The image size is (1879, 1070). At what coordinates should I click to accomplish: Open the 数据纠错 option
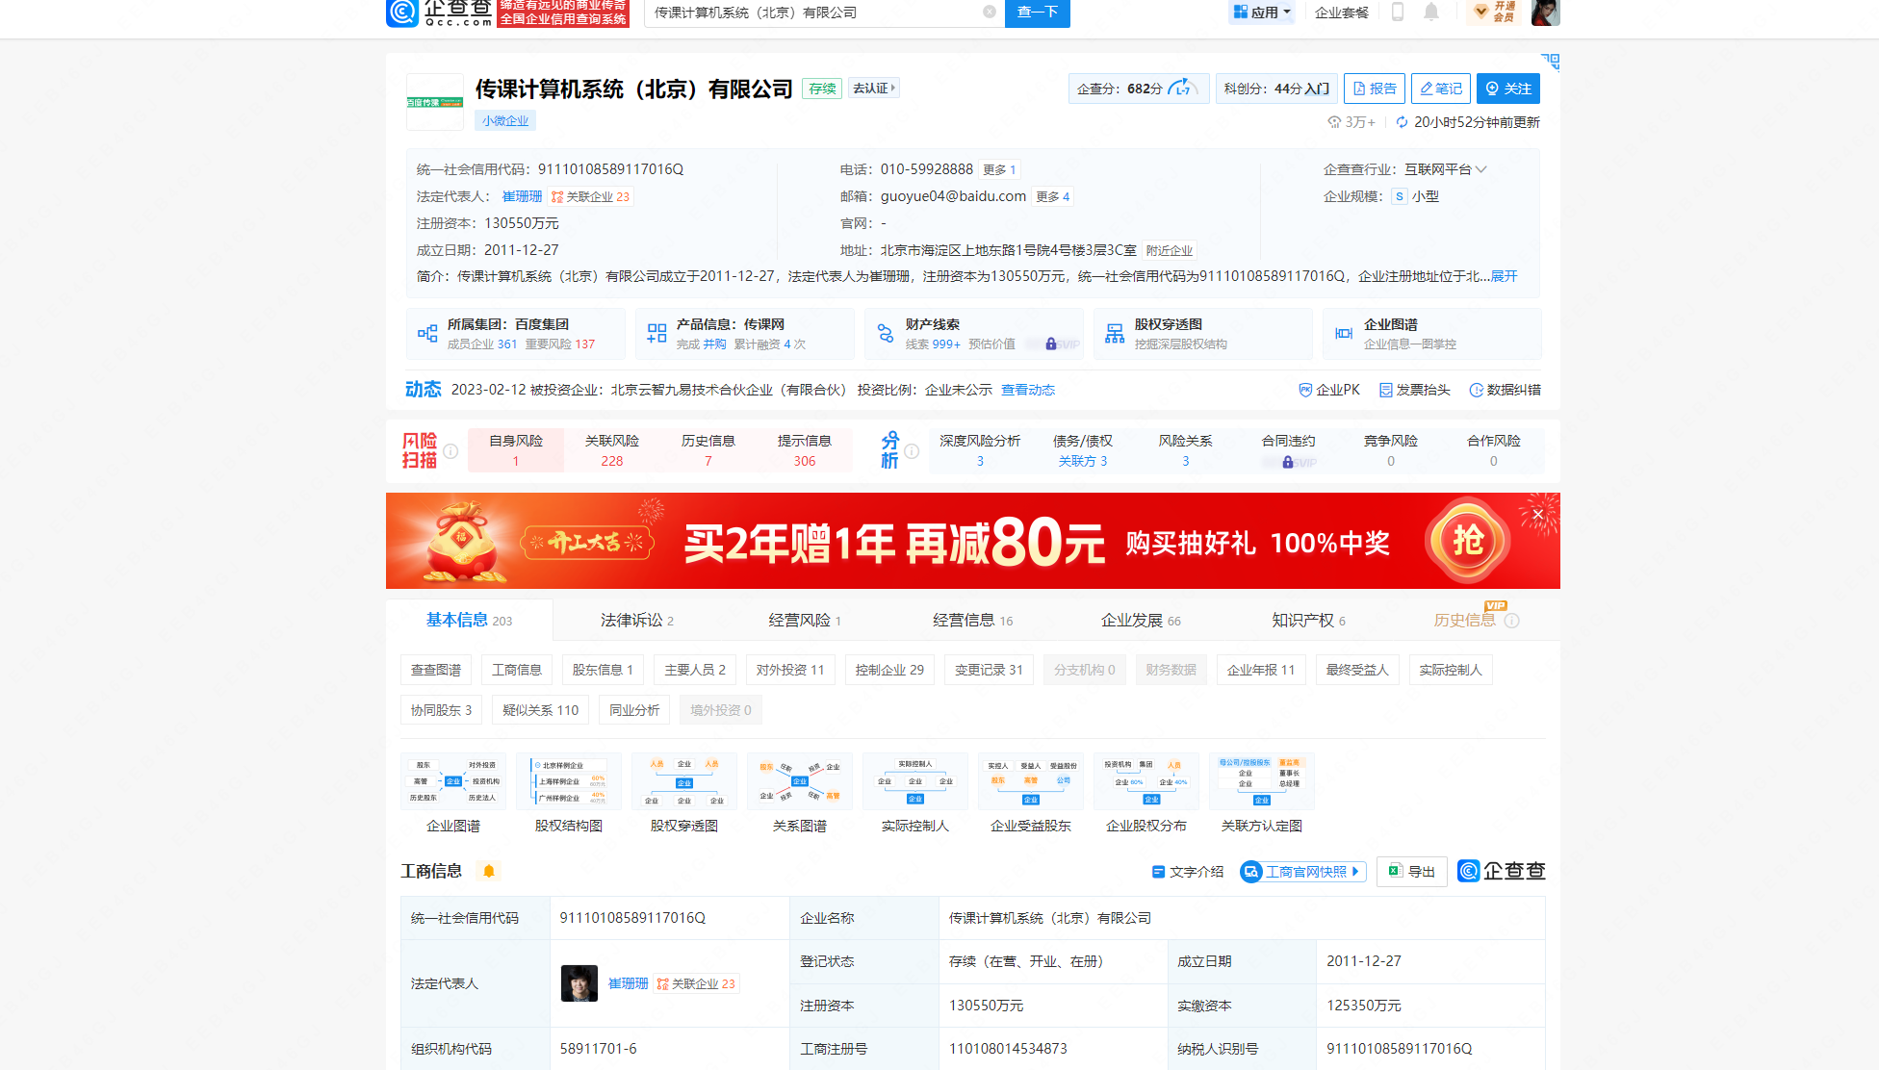(x=1505, y=390)
